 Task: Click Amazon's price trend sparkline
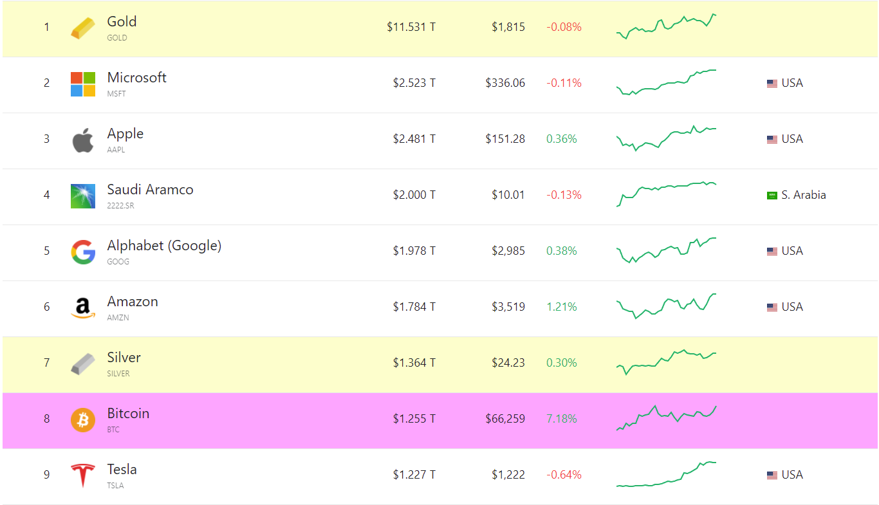coord(667,306)
